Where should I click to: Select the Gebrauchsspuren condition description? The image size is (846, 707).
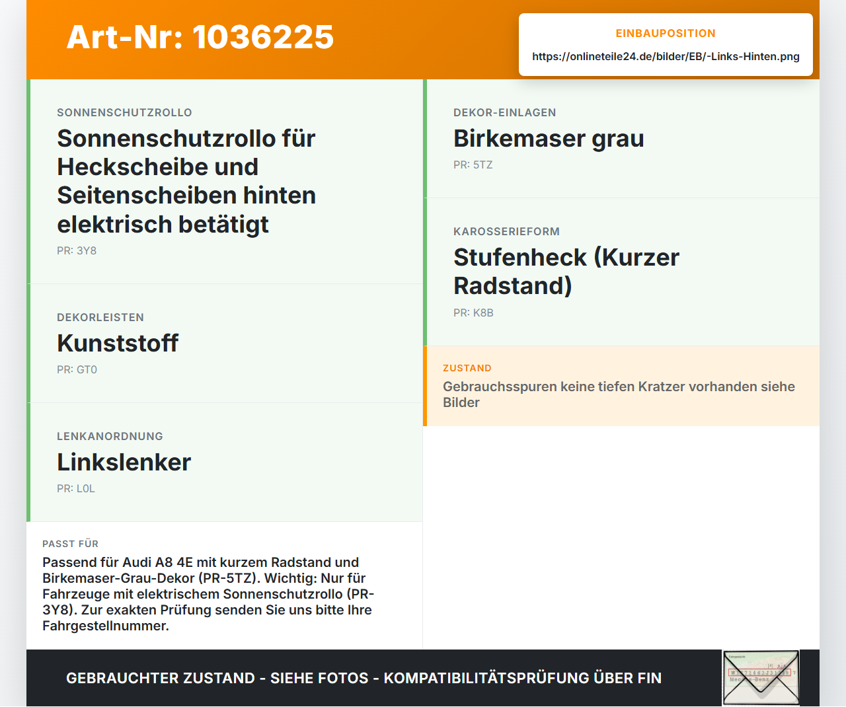(619, 394)
